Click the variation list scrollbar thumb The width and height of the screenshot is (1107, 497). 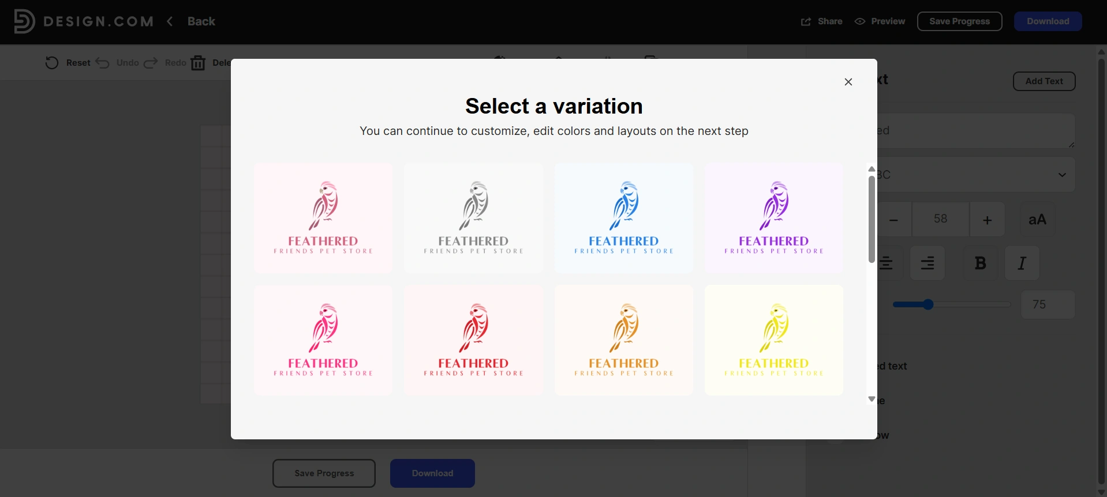tap(872, 219)
